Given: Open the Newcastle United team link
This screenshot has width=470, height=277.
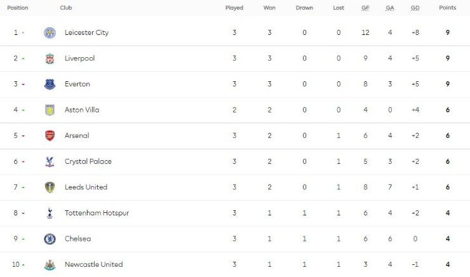Looking at the screenshot, I should point(93,264).
